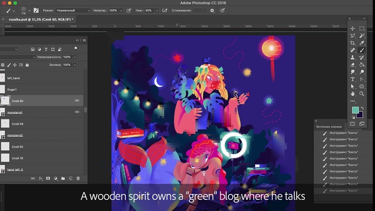Filter layers by type layers
The image size is (375, 211).
point(46,49)
